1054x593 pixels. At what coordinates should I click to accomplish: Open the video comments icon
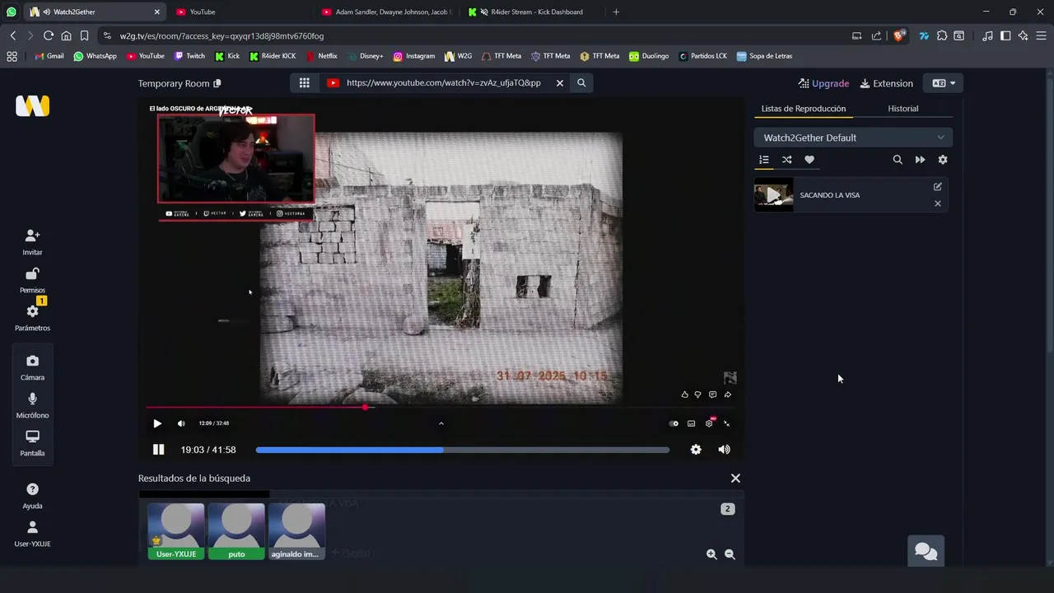point(712,395)
